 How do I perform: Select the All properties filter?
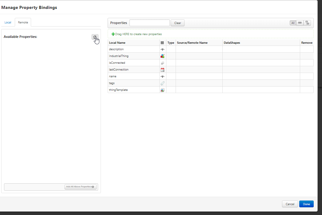click(292, 22)
